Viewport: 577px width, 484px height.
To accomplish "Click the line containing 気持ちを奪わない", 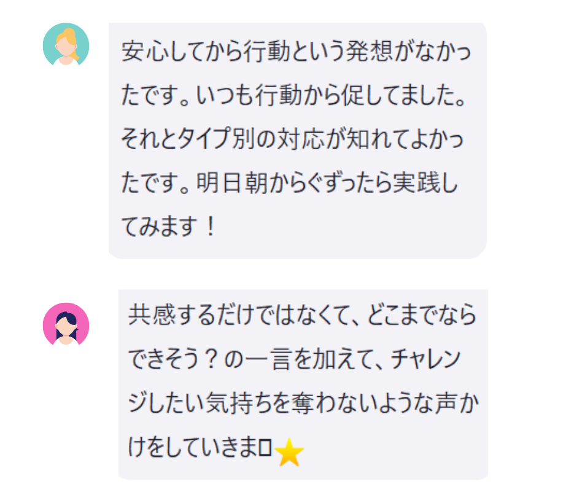I will (303, 403).
